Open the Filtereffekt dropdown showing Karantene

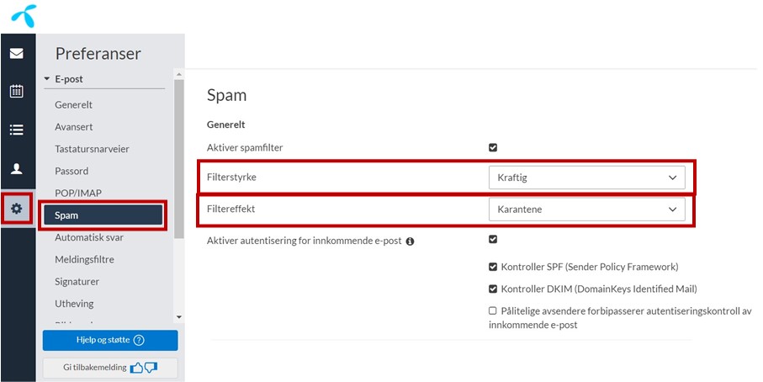tap(586, 209)
